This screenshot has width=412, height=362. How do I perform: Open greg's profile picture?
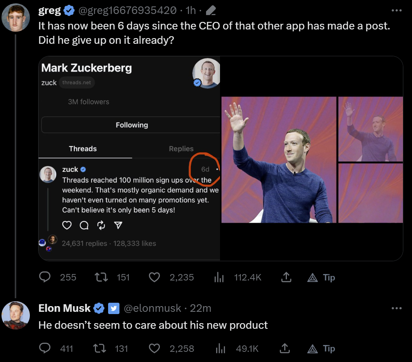[15, 17]
